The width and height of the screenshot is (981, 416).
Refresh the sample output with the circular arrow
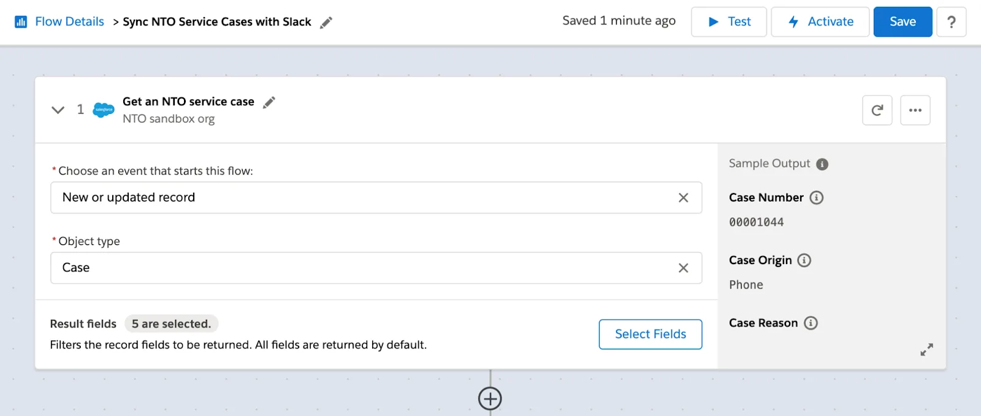click(x=876, y=110)
